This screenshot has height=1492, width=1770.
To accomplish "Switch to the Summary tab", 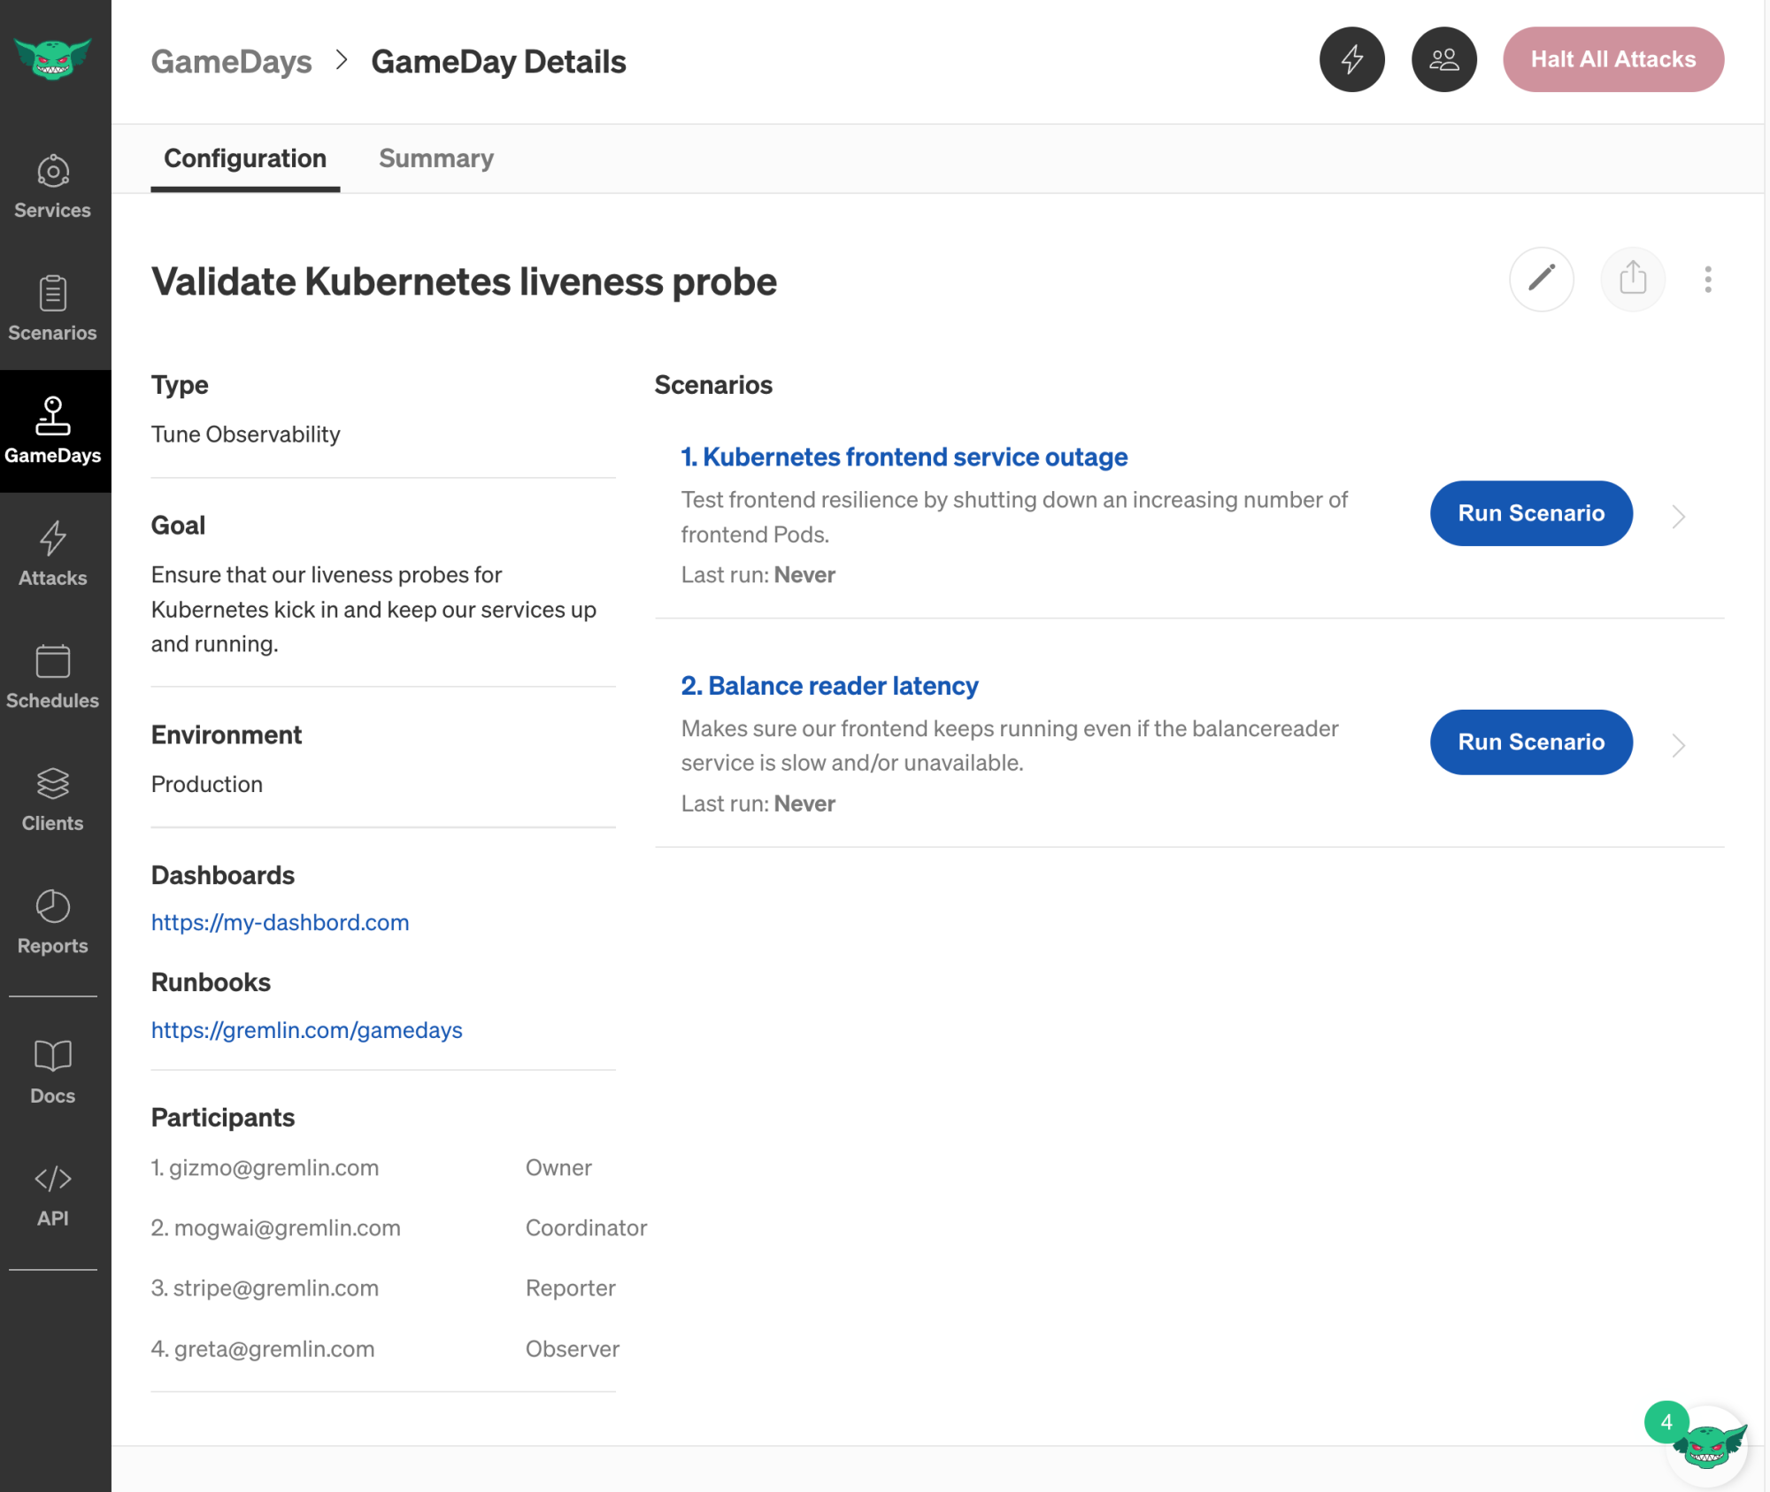I will 435,158.
